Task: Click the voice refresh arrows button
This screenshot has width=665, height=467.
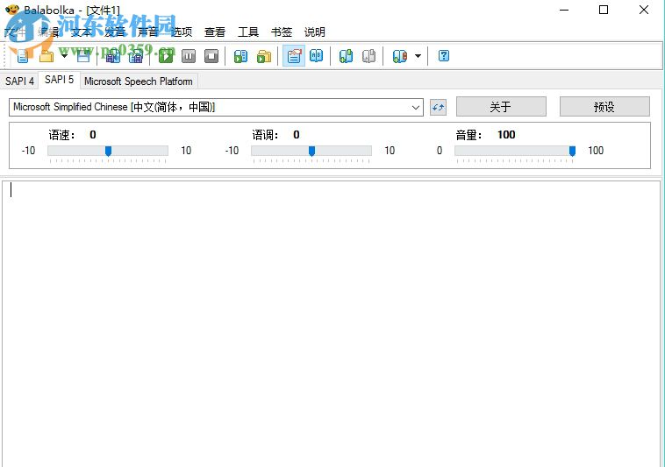Action: click(438, 107)
